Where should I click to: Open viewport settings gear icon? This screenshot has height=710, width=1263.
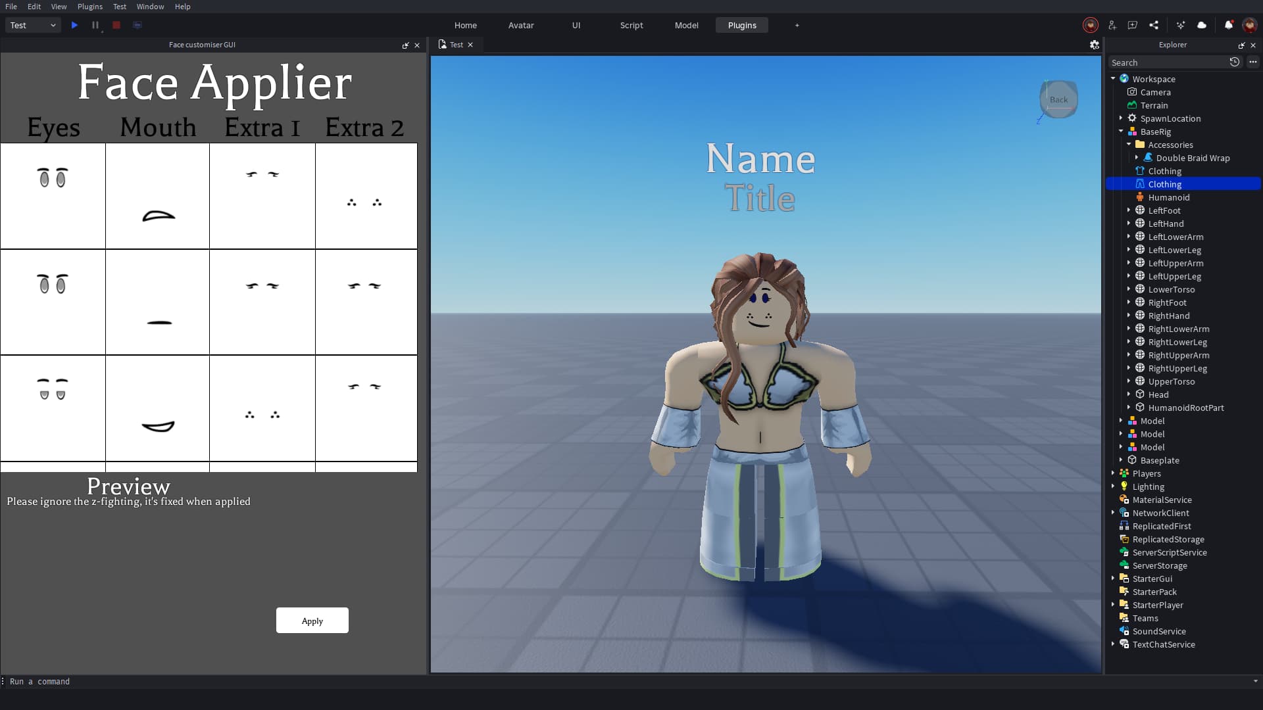pyautogui.click(x=1094, y=45)
